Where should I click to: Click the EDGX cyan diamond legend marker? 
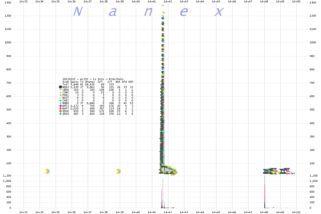(x=60, y=114)
